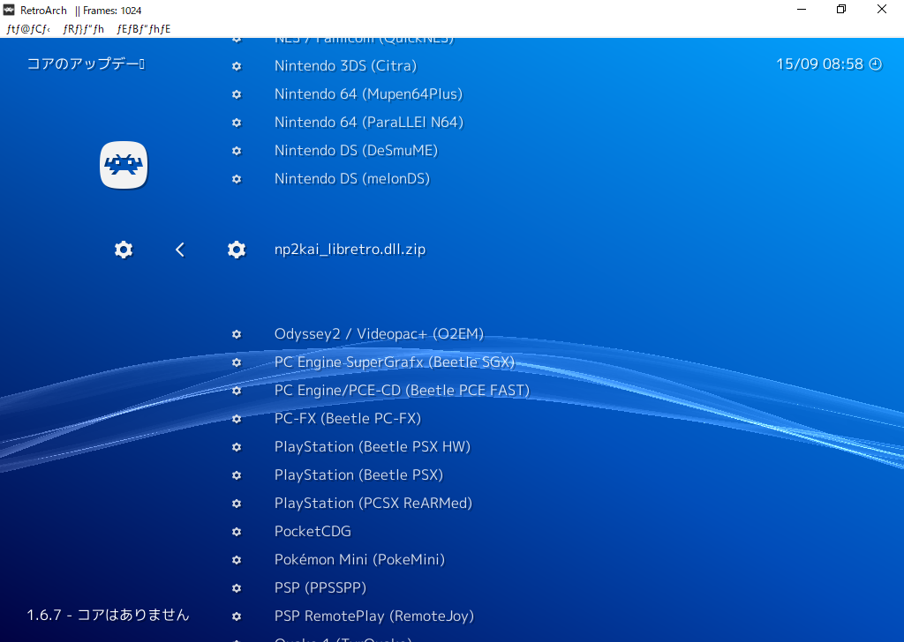The width and height of the screenshot is (904, 642).
Task: Click the settings gear icon left of back arrow
Action: coord(124,250)
